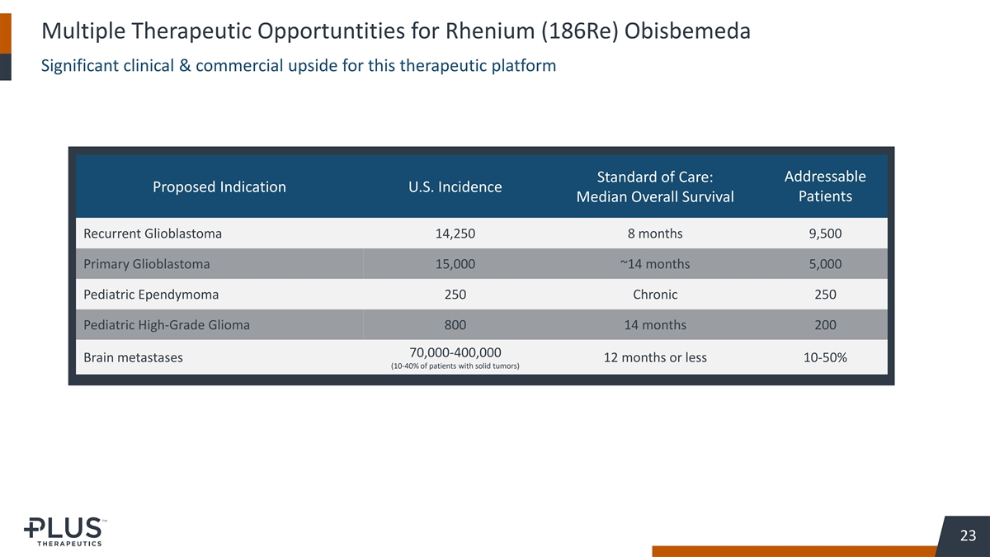Click Pediatric Ependymoma's U.S. Incidence value '250'
The height and width of the screenshot is (557, 990).
click(x=455, y=295)
